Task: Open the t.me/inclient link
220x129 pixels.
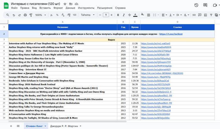Action: pyautogui.click(x=171, y=34)
